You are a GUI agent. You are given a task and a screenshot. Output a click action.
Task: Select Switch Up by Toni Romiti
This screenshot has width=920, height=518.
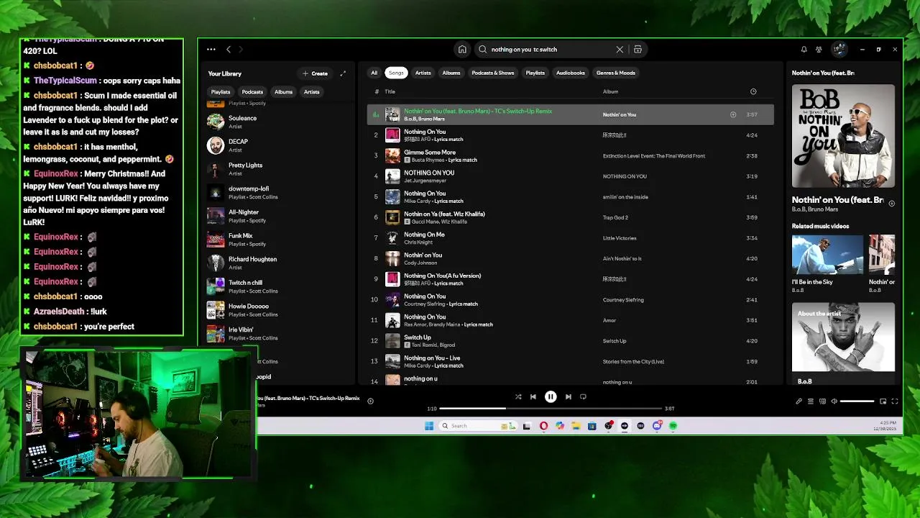(571, 340)
